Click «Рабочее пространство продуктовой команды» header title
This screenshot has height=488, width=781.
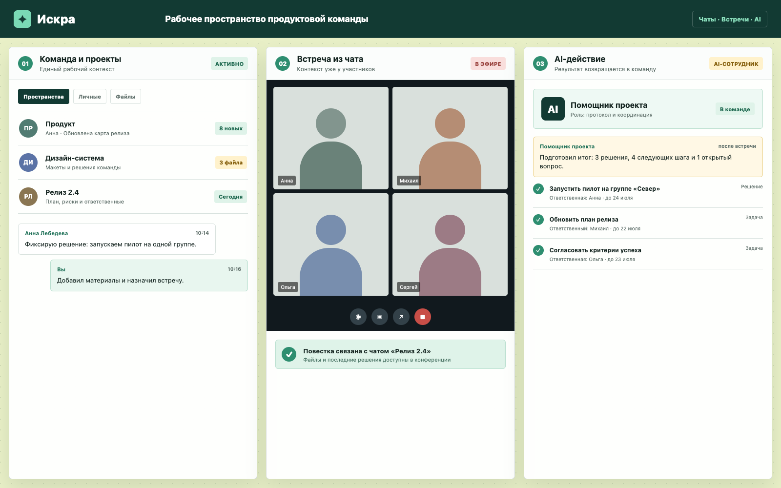[267, 19]
